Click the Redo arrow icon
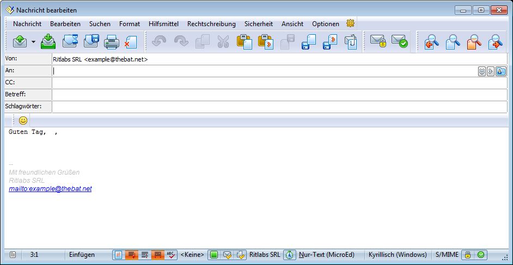The image size is (513, 265). click(x=181, y=42)
